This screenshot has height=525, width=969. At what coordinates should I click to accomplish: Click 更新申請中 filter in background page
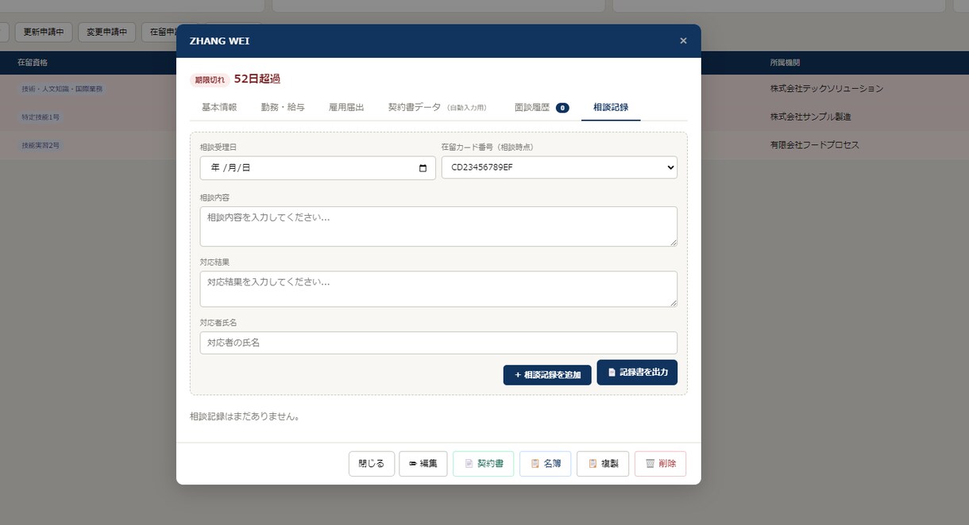44,32
